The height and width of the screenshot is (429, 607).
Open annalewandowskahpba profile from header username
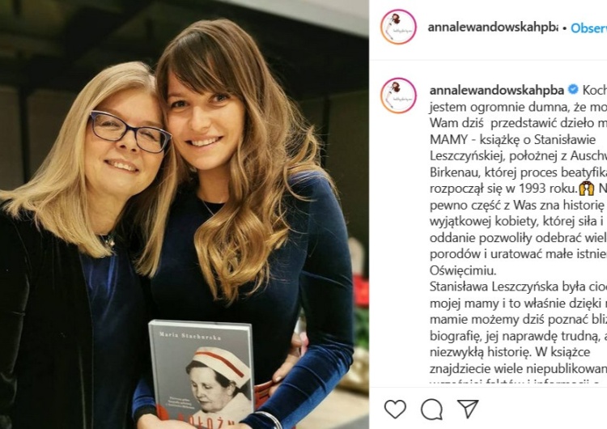pyautogui.click(x=493, y=28)
